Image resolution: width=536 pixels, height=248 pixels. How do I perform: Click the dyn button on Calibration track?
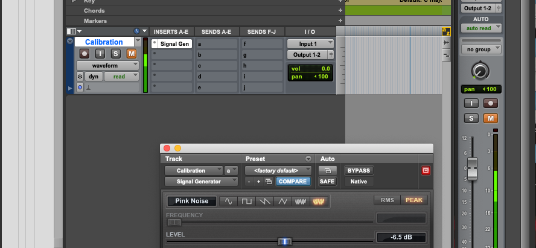point(94,77)
